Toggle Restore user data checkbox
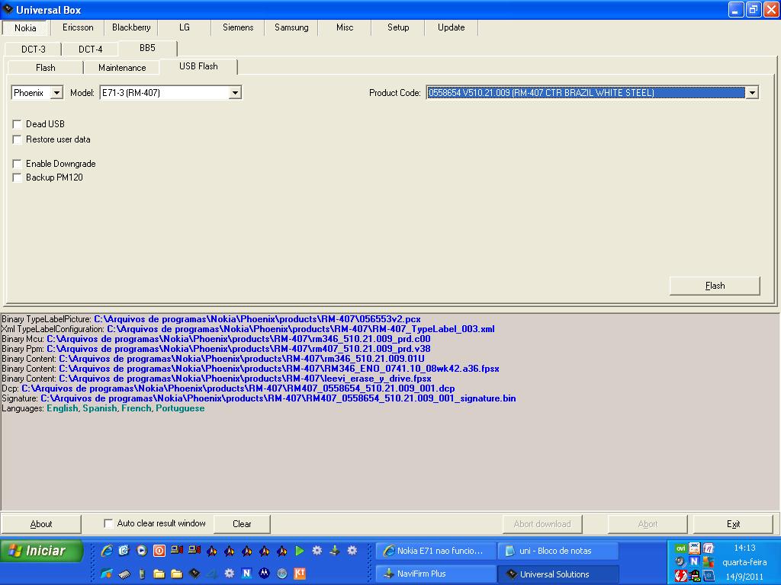The image size is (781, 585). click(17, 139)
